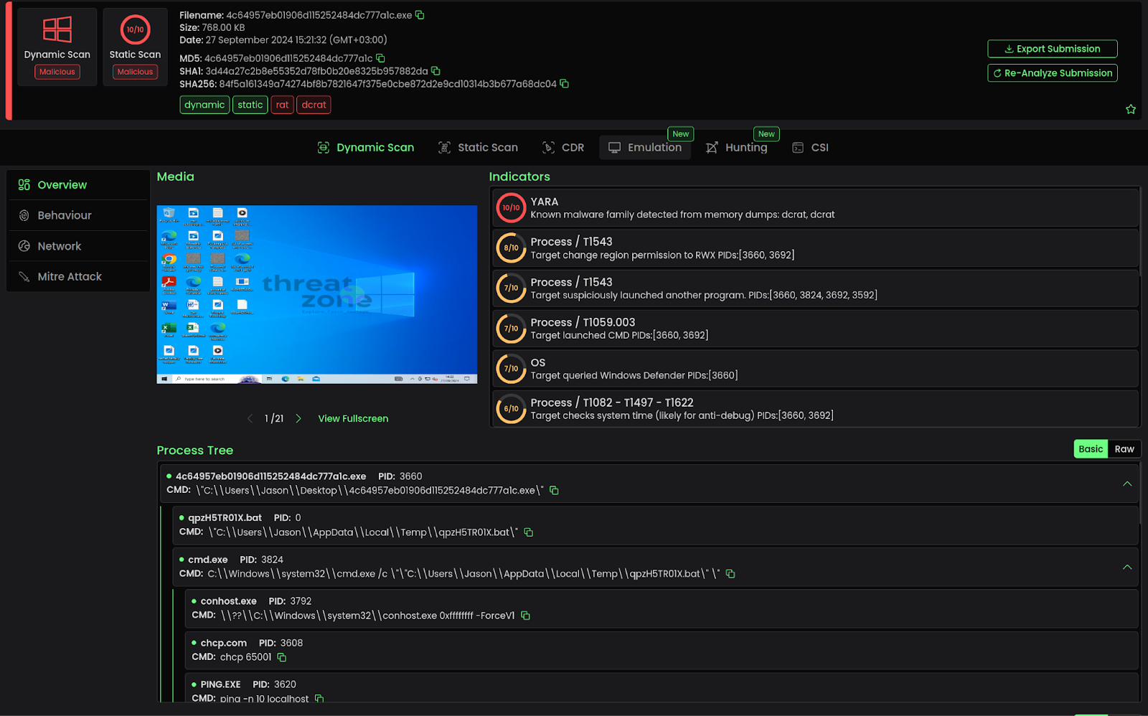Image resolution: width=1148 pixels, height=716 pixels.
Task: Select Basic process tree view
Action: click(x=1091, y=449)
